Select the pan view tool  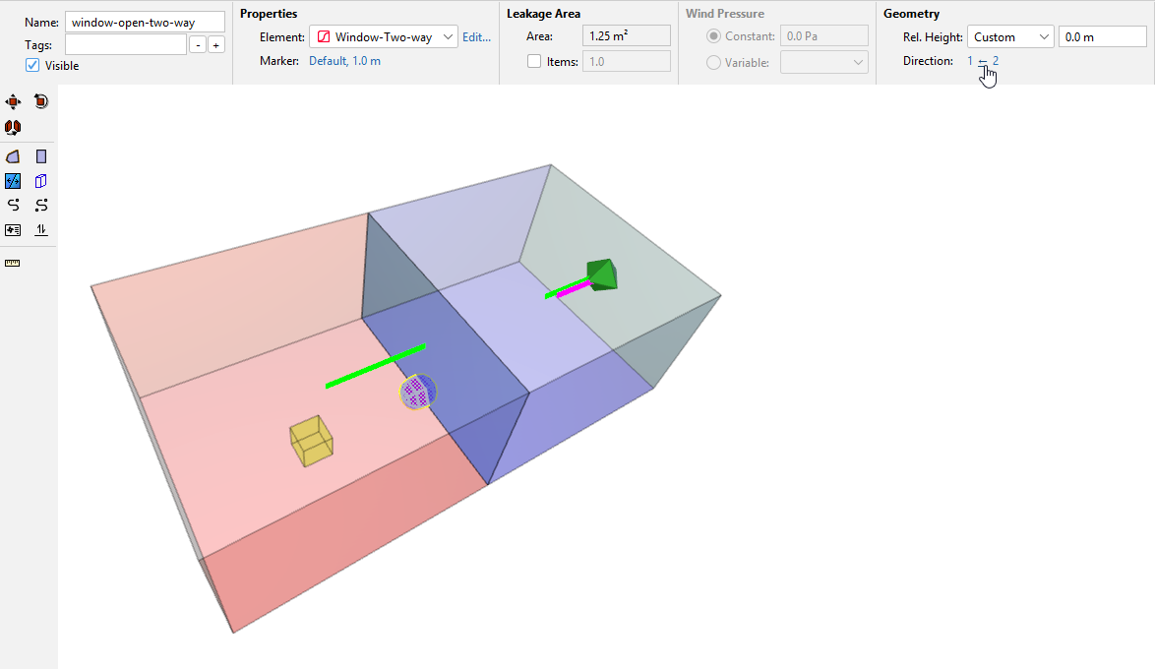[13, 101]
